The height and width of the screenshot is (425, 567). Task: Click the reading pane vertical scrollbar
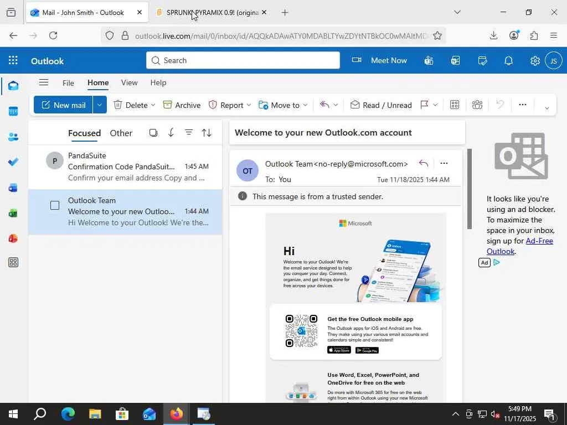(470, 189)
